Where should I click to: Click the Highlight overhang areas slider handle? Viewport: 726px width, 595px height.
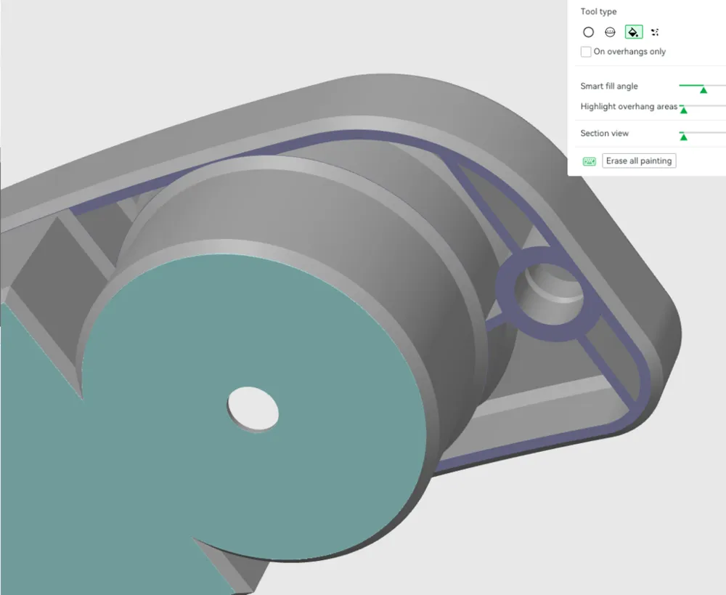coord(683,110)
